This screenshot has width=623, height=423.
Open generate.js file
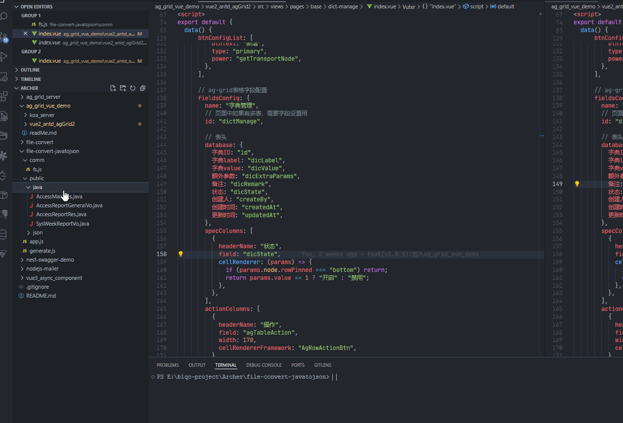pos(80,251)
